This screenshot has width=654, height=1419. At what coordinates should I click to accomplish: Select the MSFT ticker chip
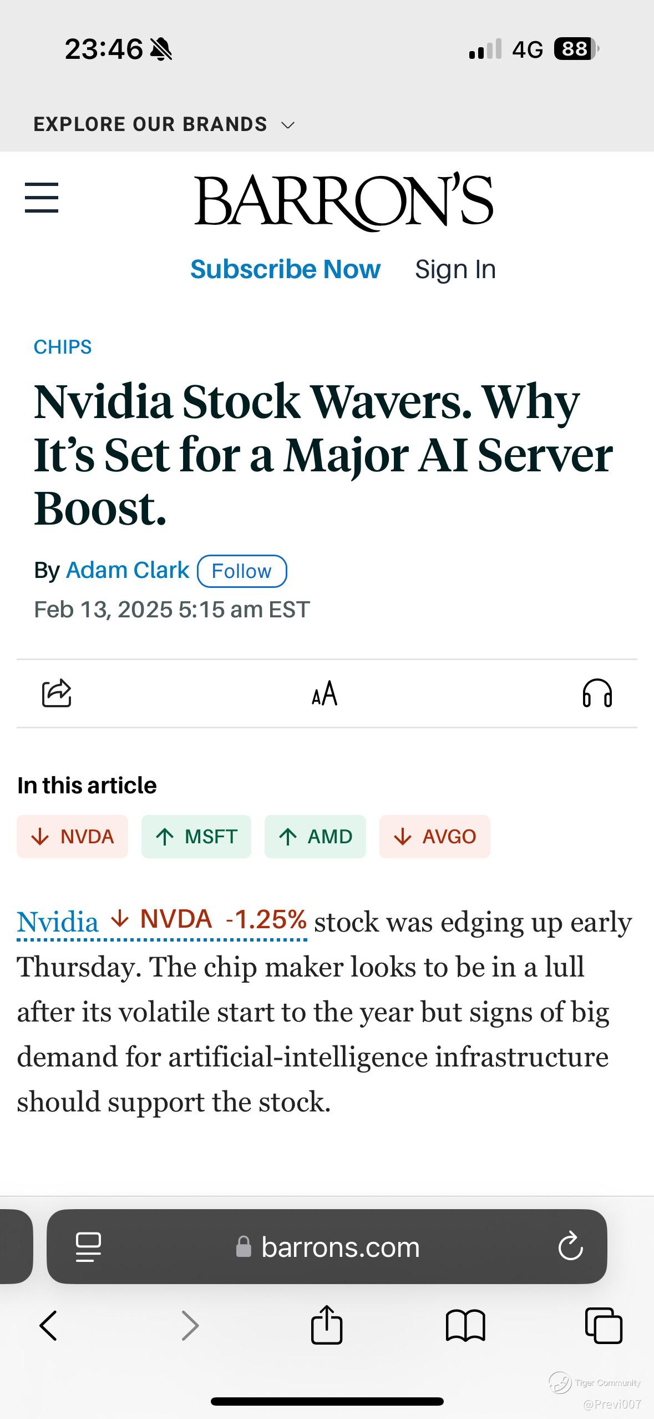pos(196,837)
